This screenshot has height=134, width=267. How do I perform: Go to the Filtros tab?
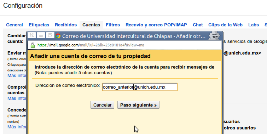click(113, 25)
